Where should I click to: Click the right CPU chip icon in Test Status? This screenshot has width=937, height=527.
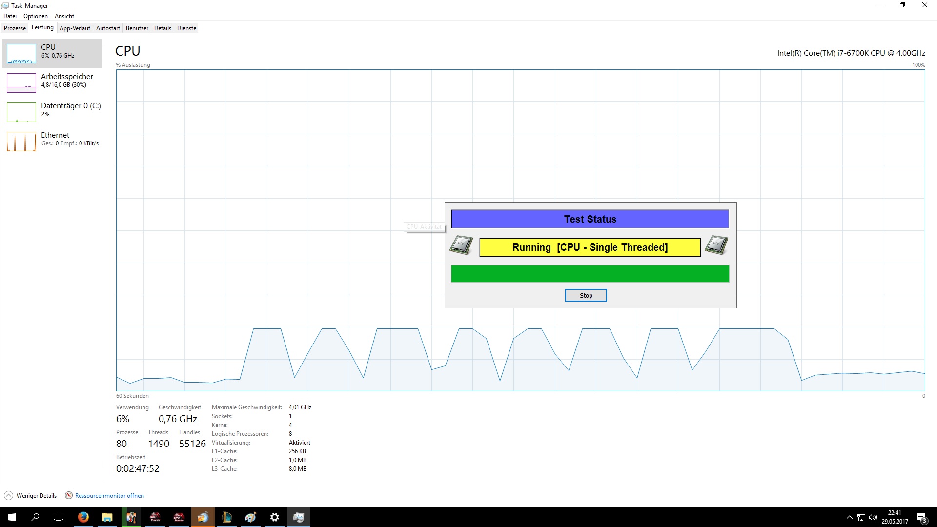coord(716,245)
